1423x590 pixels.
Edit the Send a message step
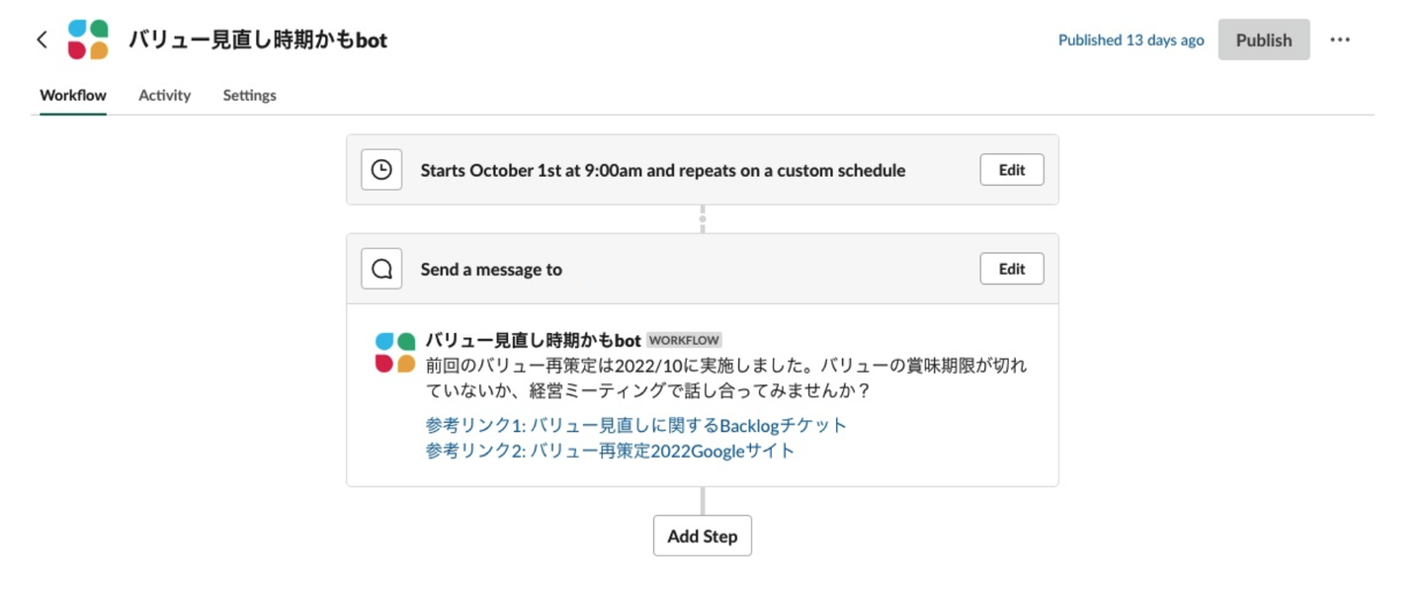(1011, 269)
